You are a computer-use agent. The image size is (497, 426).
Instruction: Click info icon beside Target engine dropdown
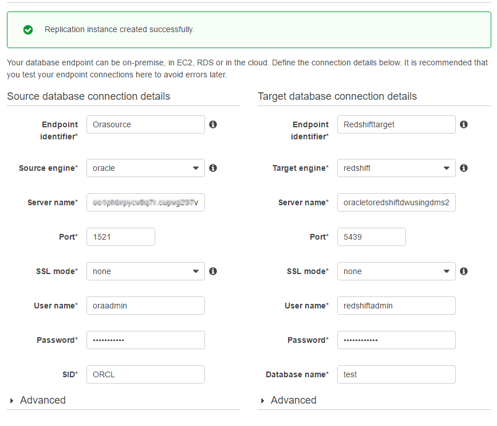[x=464, y=168]
